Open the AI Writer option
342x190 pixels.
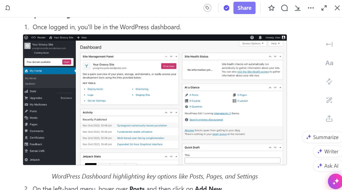pyautogui.click(x=328, y=152)
